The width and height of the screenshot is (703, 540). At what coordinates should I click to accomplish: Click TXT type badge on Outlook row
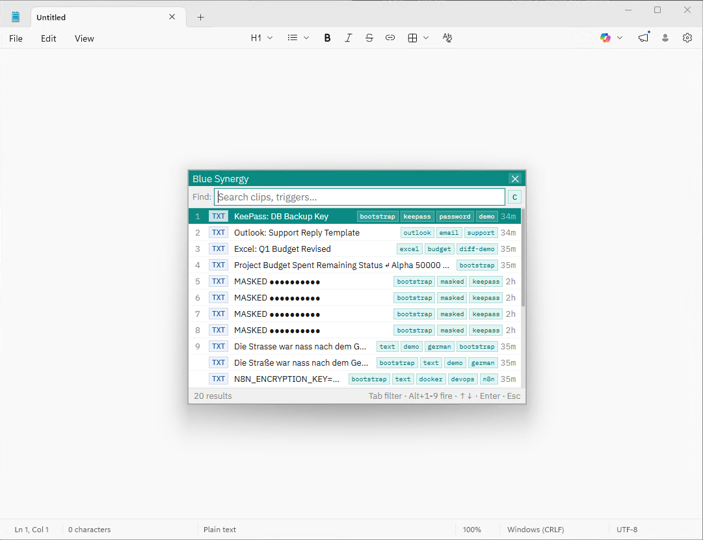(x=219, y=232)
